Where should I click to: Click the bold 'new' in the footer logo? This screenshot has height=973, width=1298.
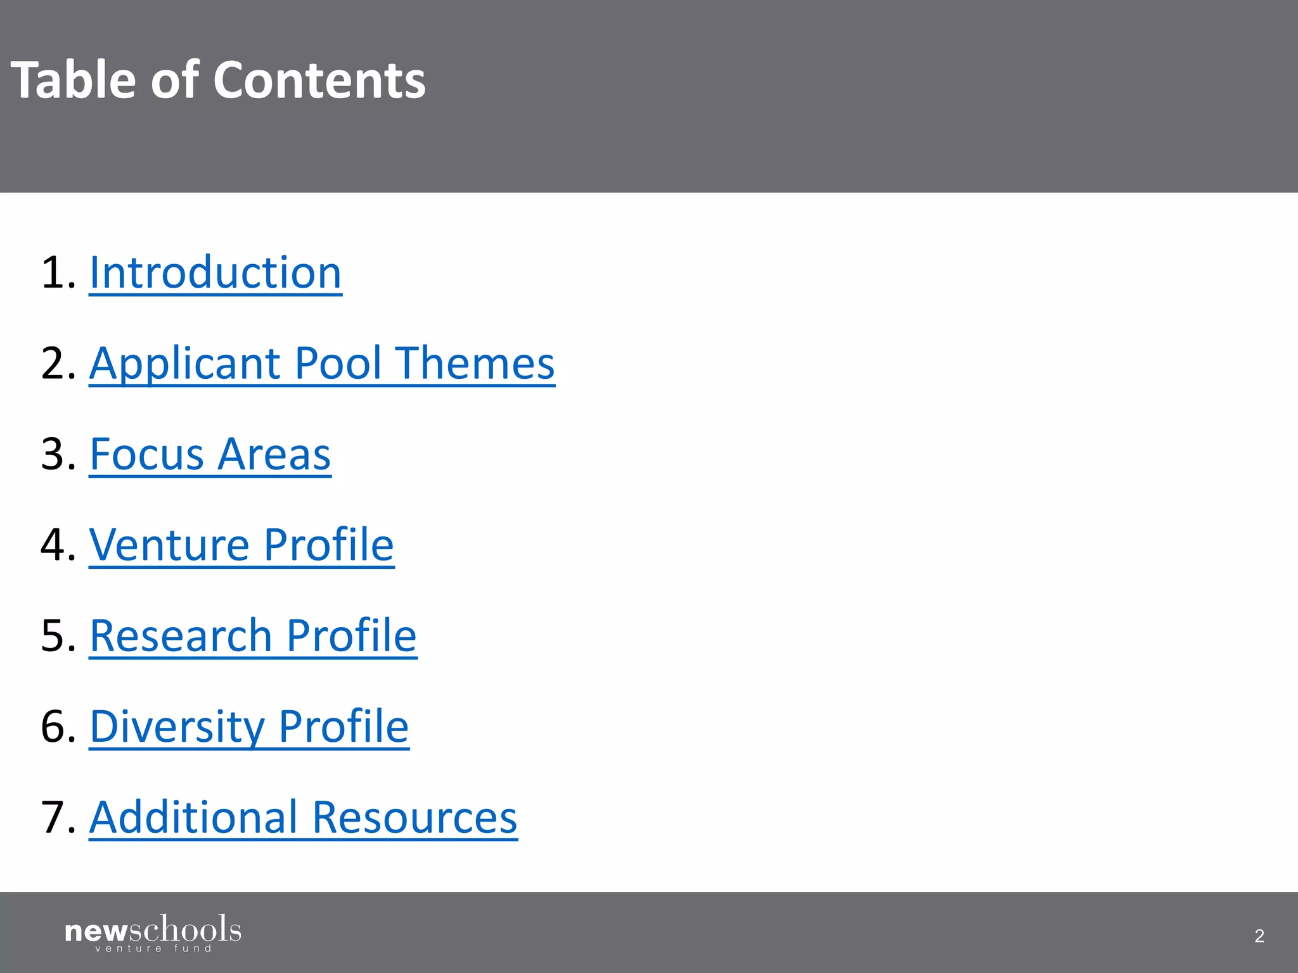(96, 931)
